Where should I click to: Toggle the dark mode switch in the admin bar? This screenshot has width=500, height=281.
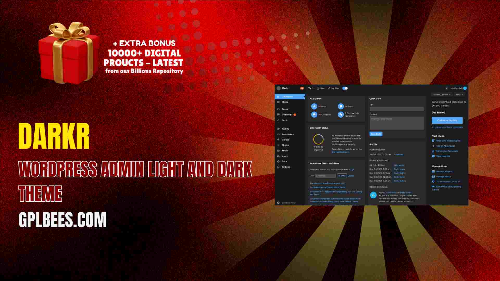(x=345, y=88)
